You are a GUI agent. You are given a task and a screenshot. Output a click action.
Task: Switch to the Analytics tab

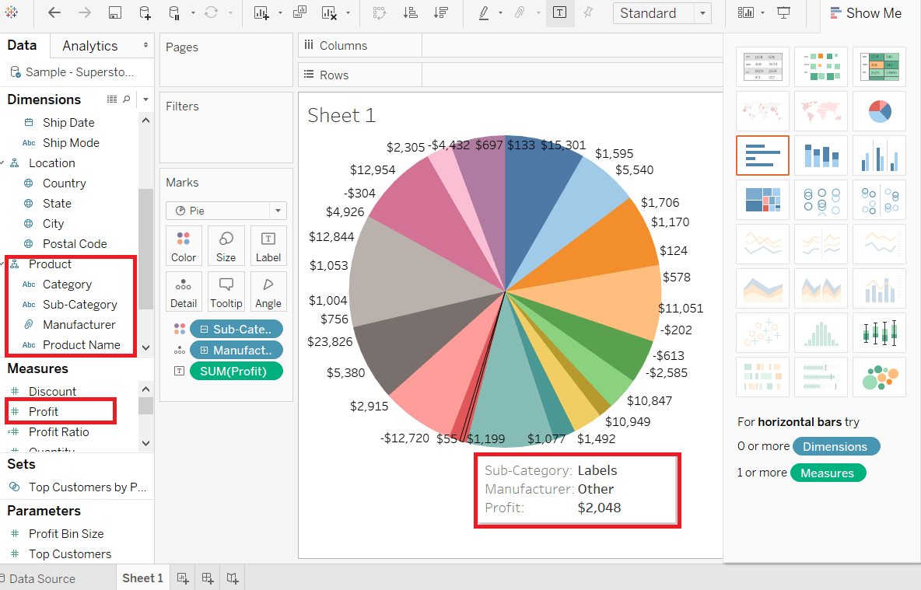click(90, 46)
